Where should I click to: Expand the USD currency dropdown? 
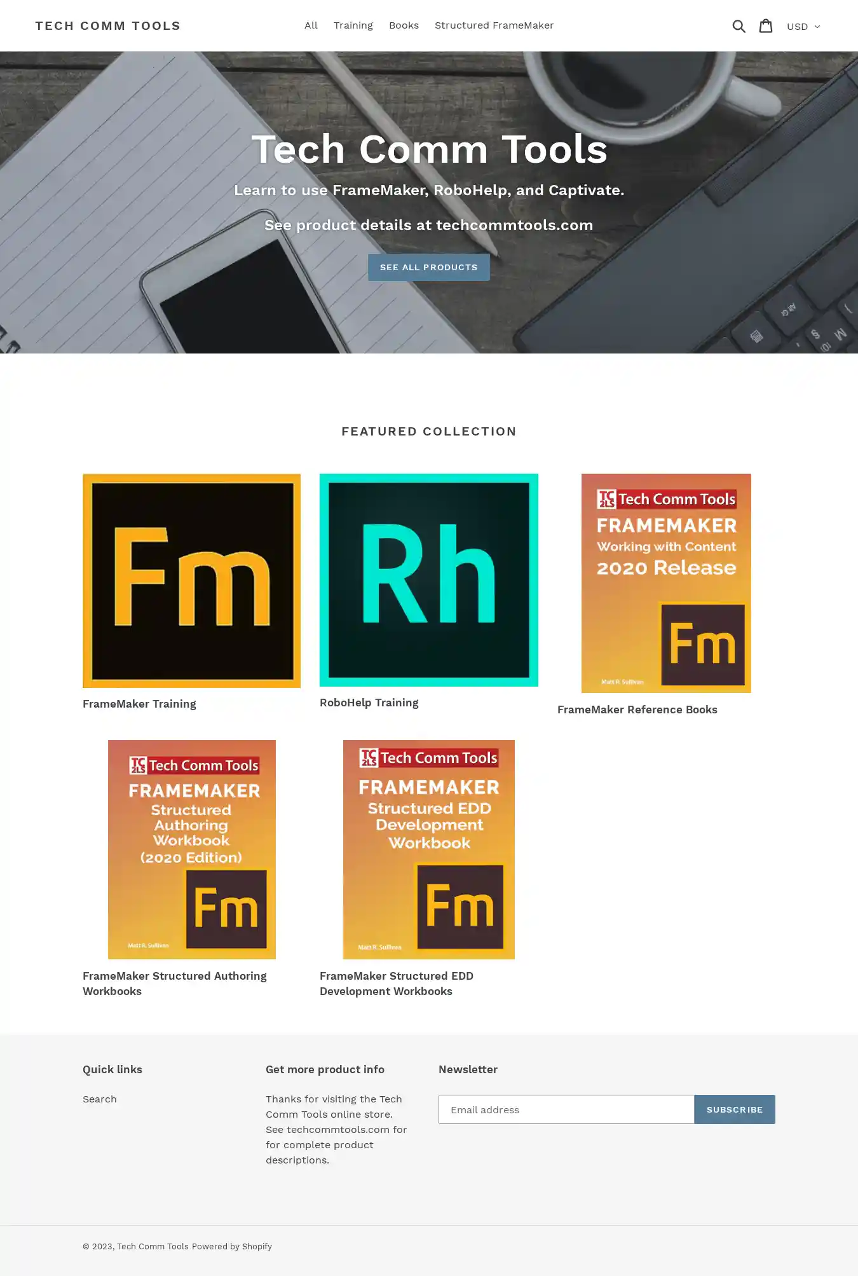click(x=803, y=27)
